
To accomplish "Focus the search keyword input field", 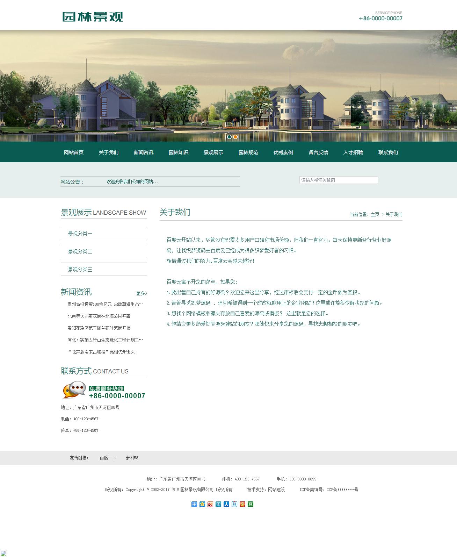I will [x=338, y=180].
